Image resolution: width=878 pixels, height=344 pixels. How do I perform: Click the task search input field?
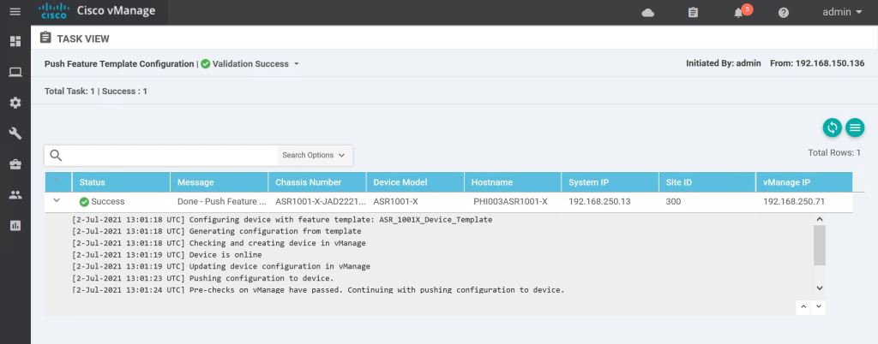pyautogui.click(x=171, y=156)
